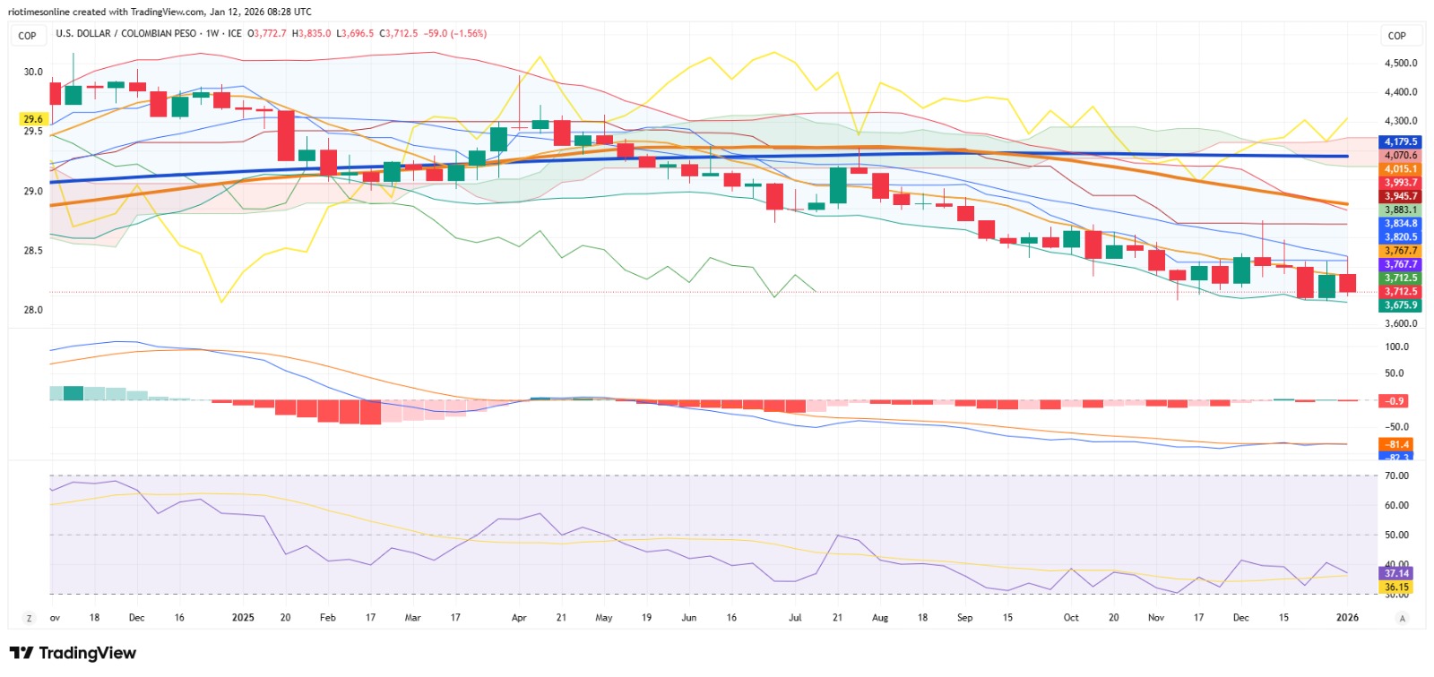This screenshot has width=1434, height=677.
Task: Click the TradingView logo
Action: click(x=73, y=653)
